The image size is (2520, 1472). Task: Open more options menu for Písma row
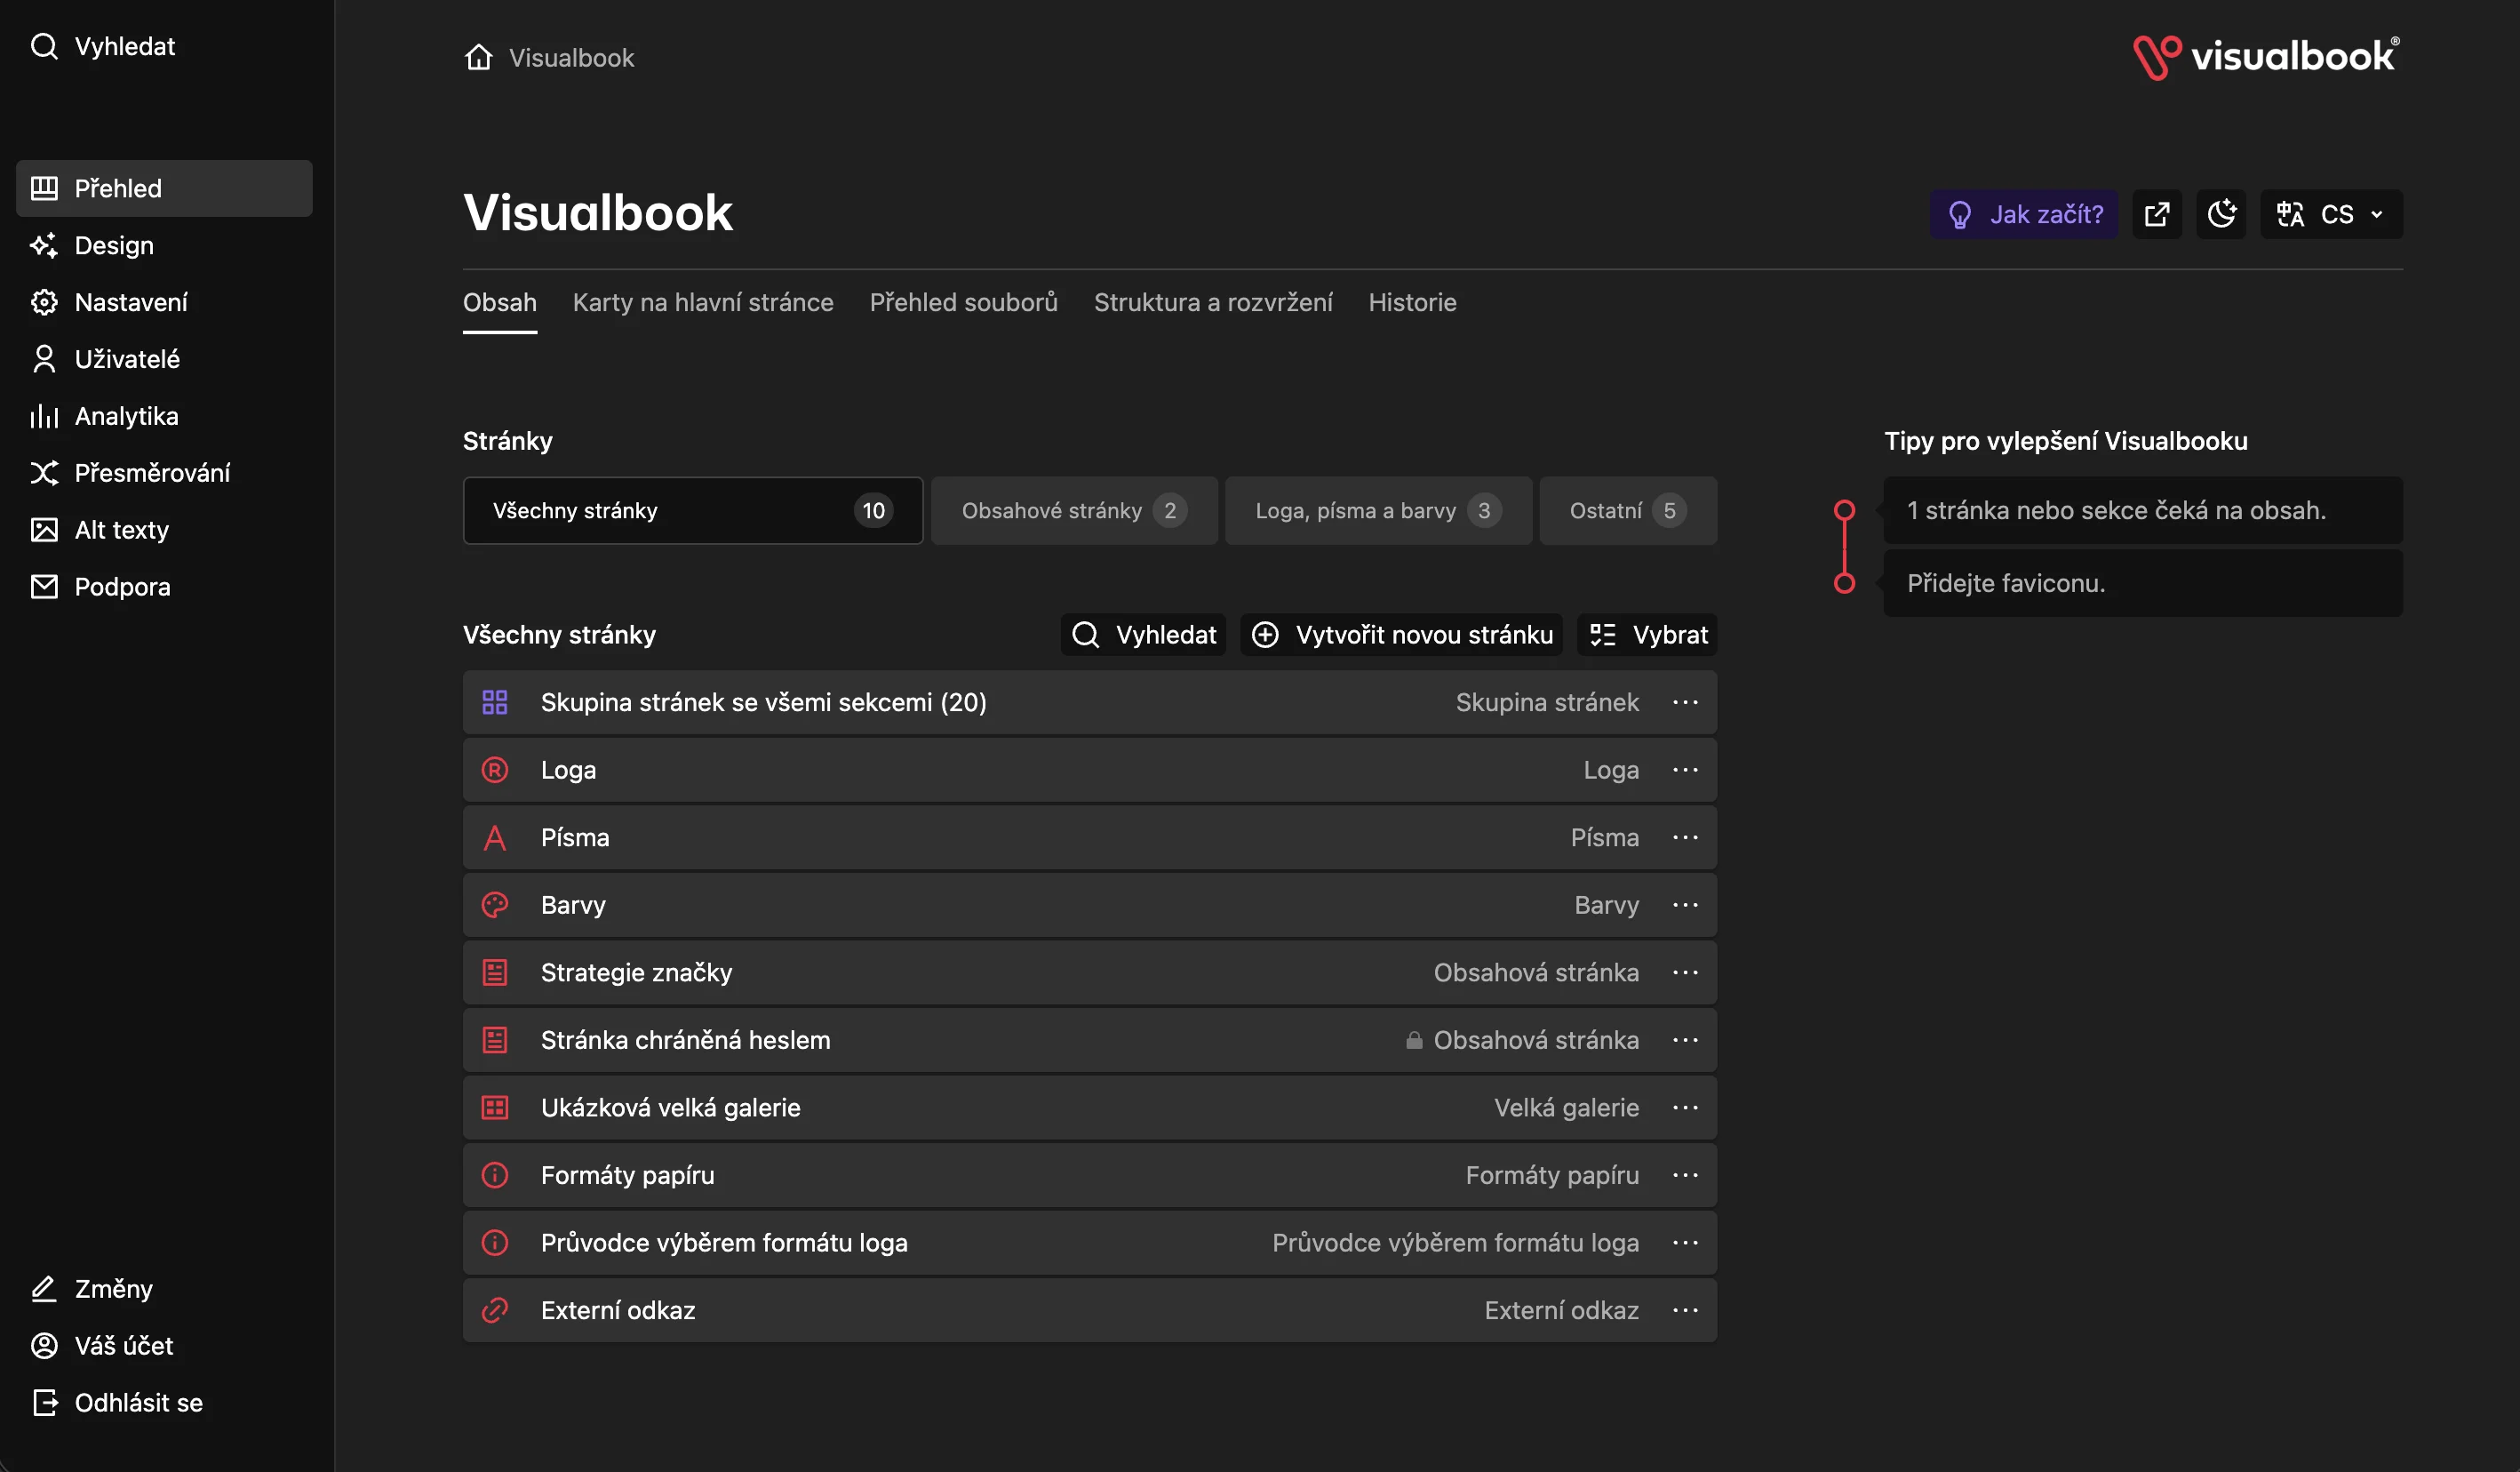(1685, 837)
